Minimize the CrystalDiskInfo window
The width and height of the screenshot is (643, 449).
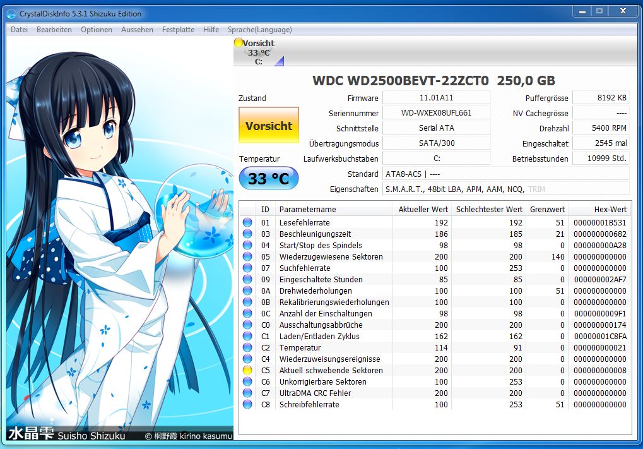(582, 11)
